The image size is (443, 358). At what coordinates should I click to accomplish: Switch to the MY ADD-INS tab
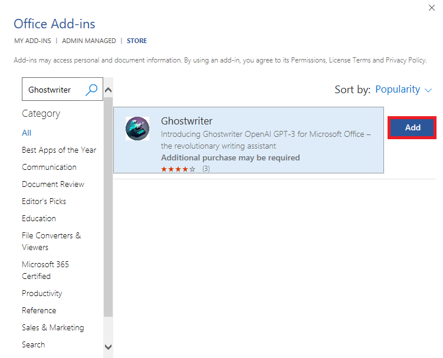[x=32, y=41]
